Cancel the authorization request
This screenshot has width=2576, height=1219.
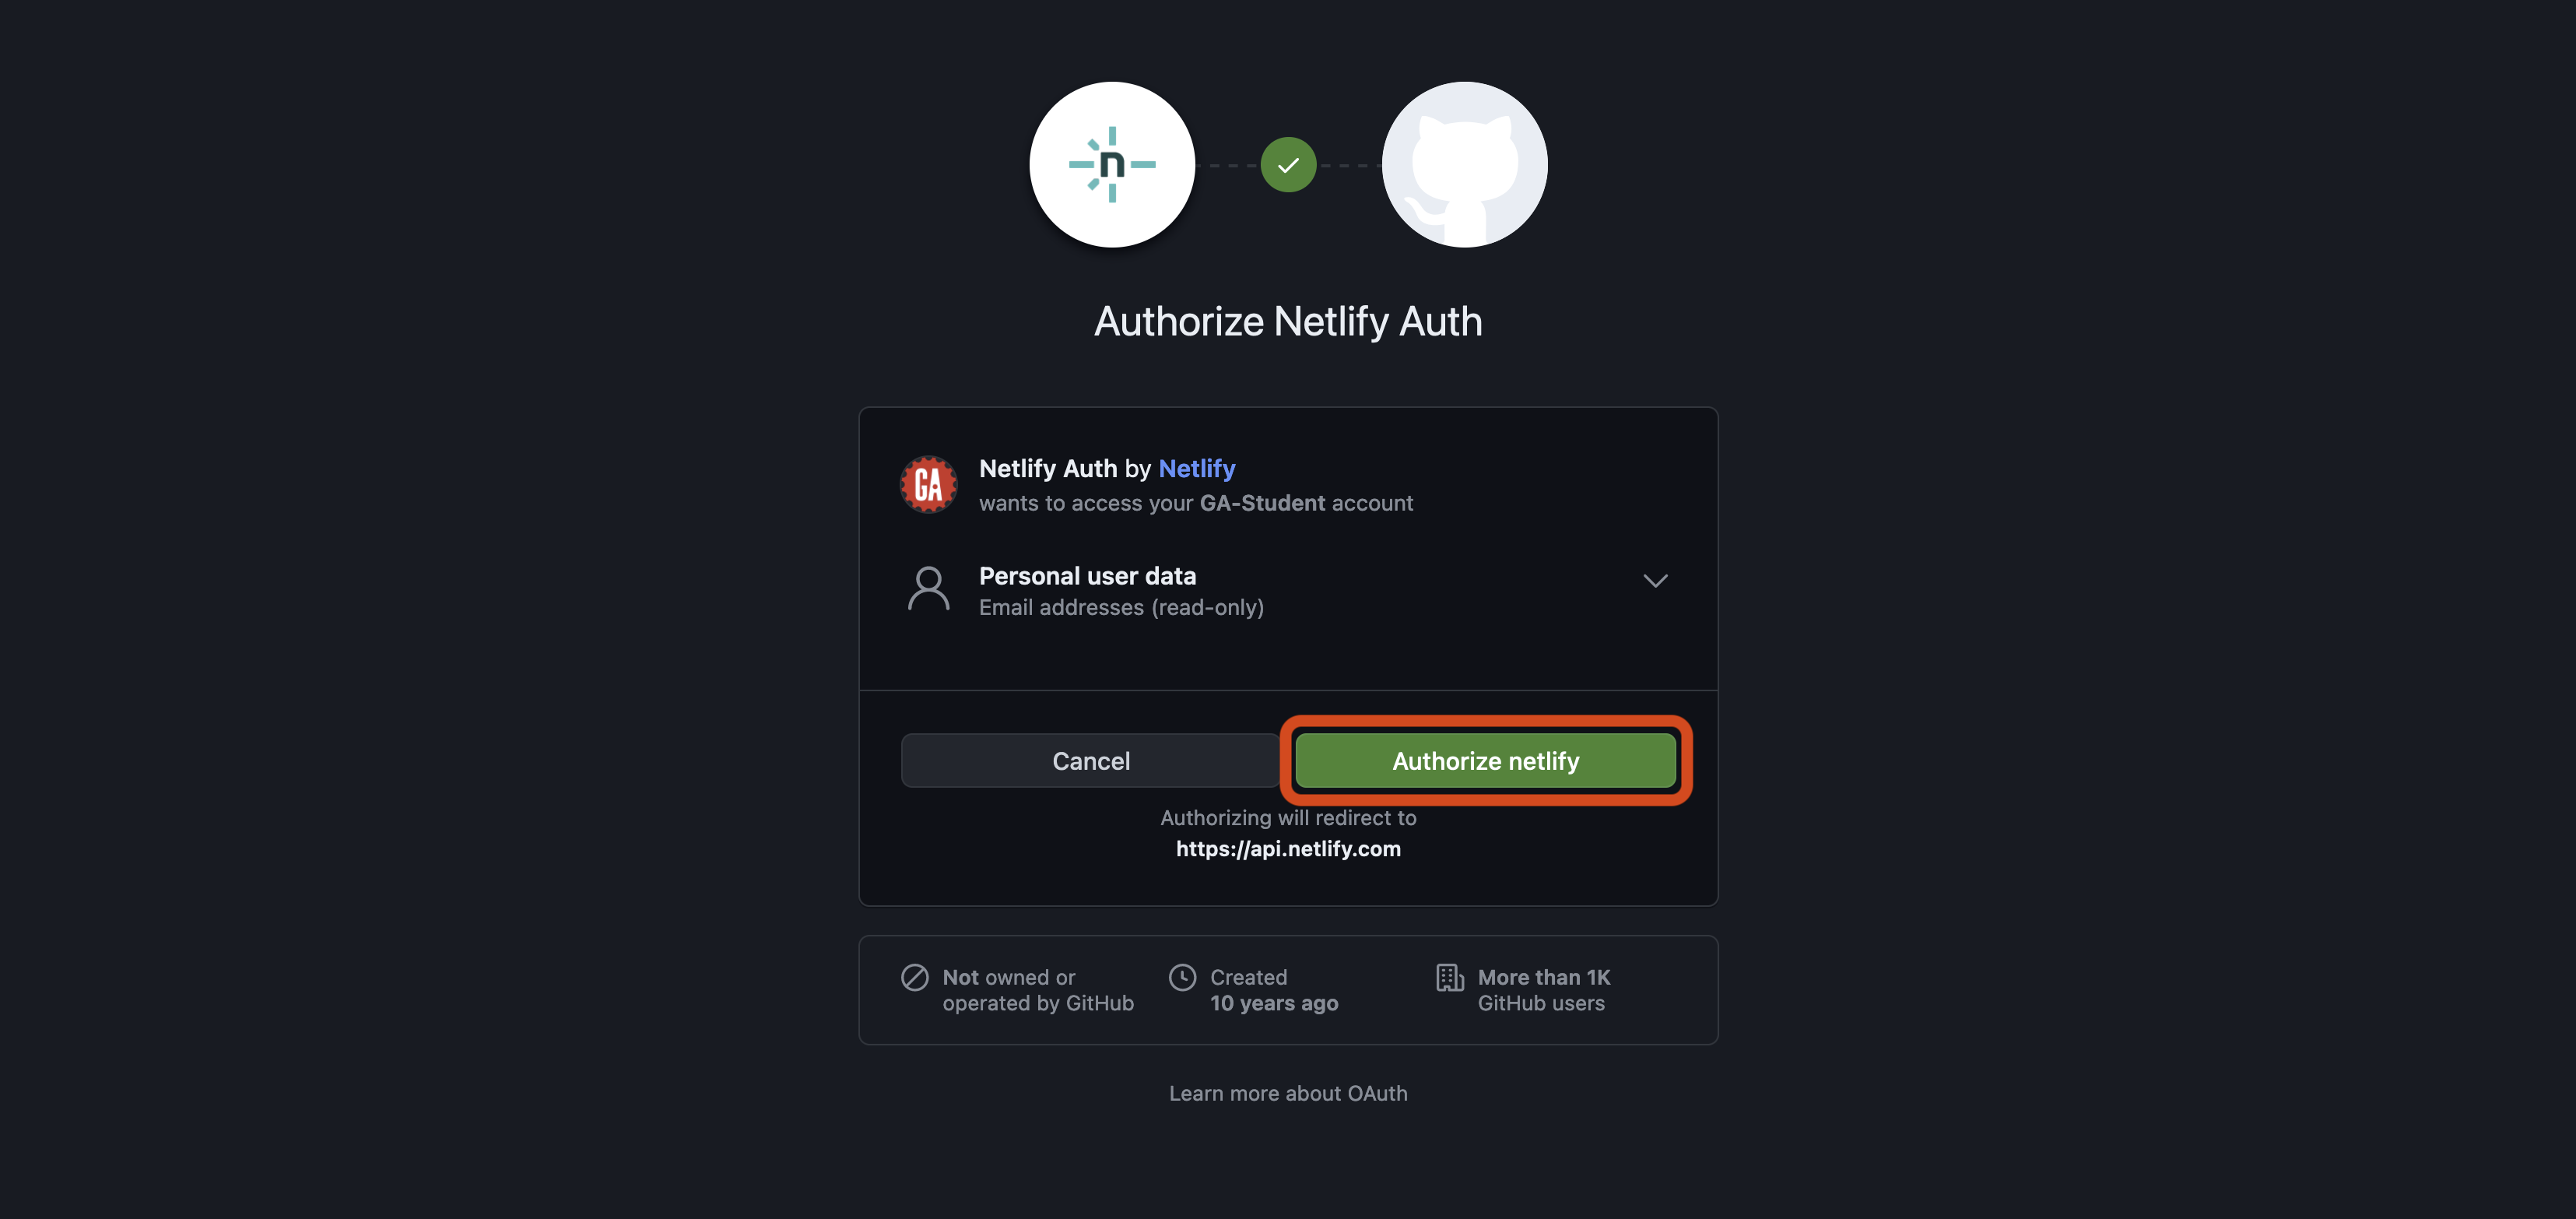tap(1090, 761)
